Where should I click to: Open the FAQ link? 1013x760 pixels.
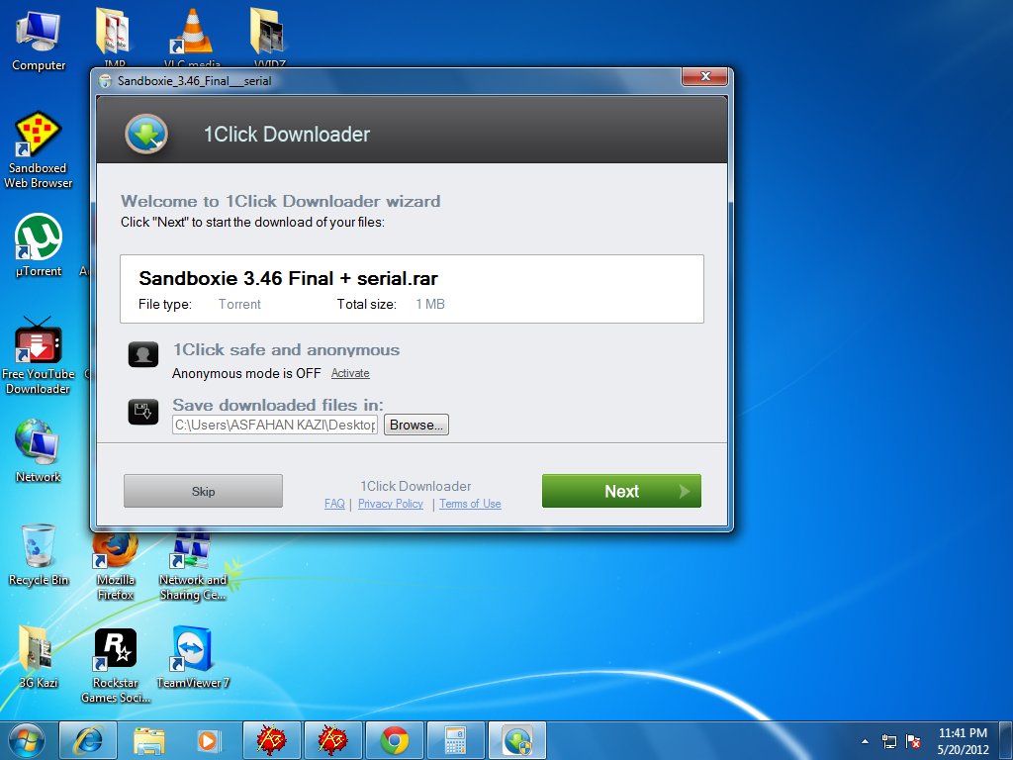334,504
